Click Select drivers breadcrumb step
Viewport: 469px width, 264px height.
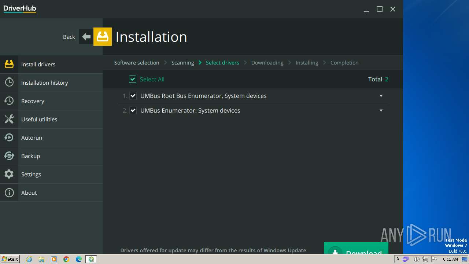(222, 63)
